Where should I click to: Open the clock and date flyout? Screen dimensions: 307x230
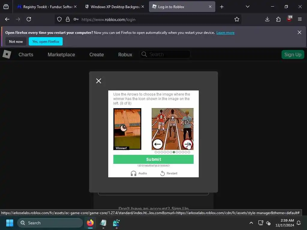[285, 223]
